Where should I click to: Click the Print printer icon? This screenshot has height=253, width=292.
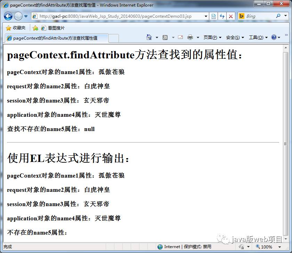point(190,38)
